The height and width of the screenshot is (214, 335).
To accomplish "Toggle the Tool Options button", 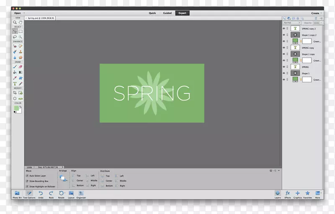I will [29, 195].
